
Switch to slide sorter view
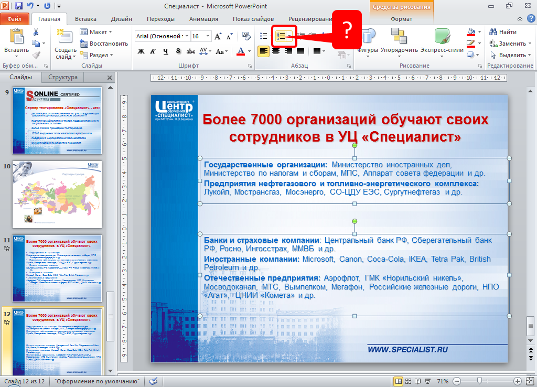click(x=410, y=381)
